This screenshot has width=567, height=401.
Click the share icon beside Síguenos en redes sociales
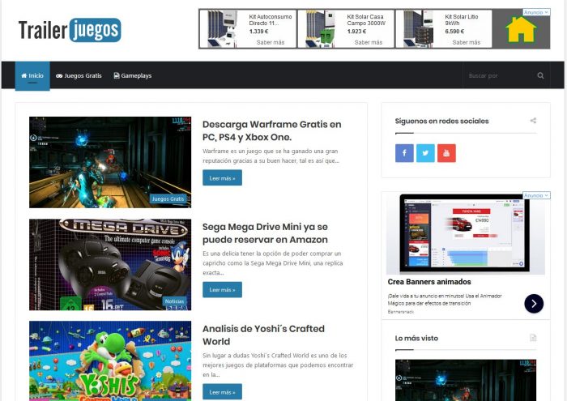[532, 121]
